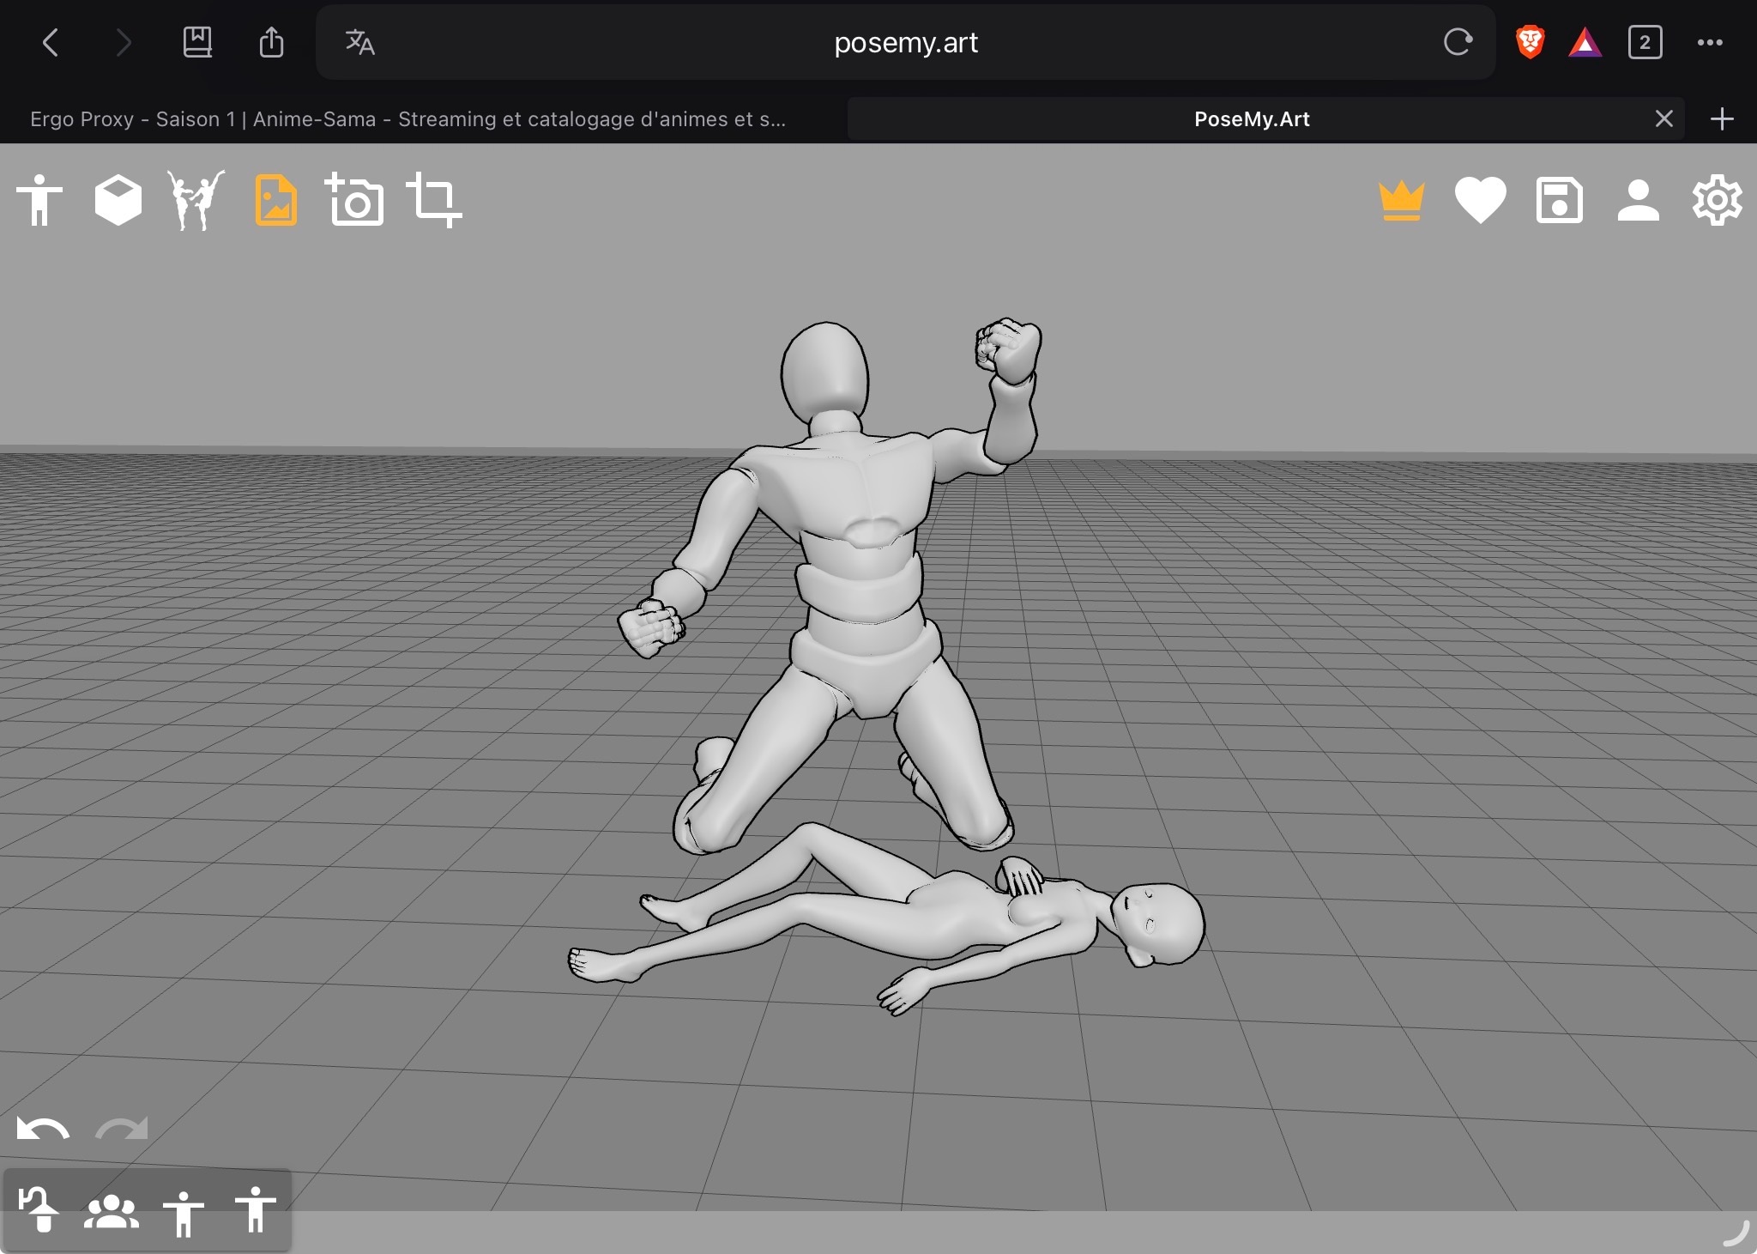The height and width of the screenshot is (1254, 1757).
Task: Click the 3D cube props icon
Action: click(x=118, y=200)
